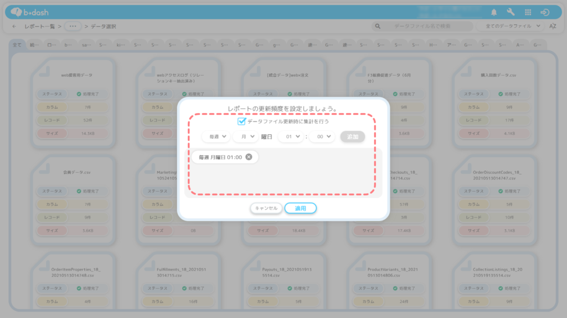567x318 pixels.
Task: Open the 毎週 frequency dropdown
Action: point(217,137)
